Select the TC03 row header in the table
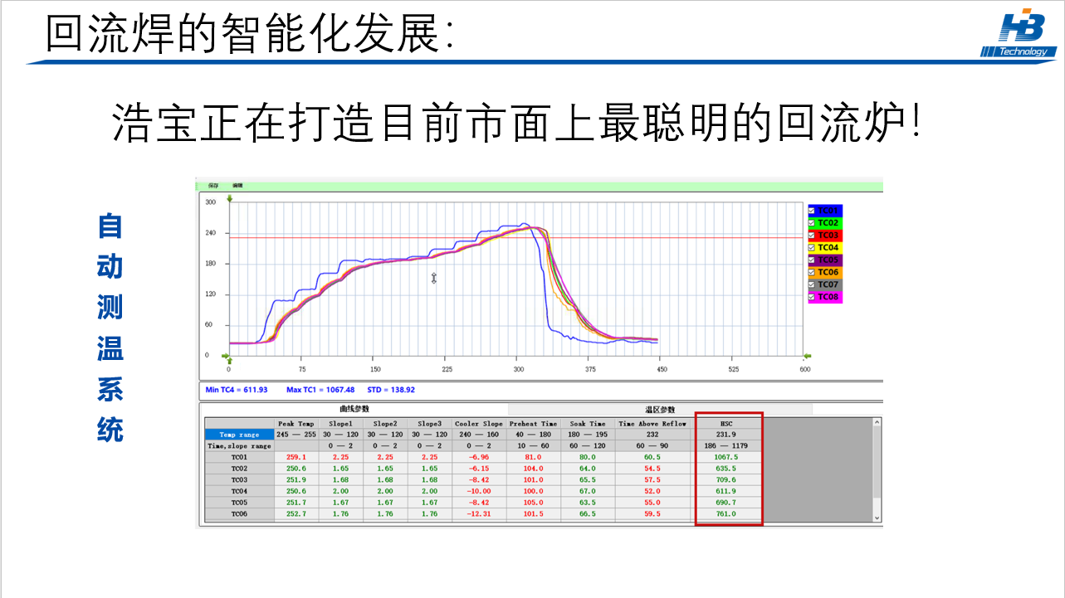The height and width of the screenshot is (598, 1065). [x=239, y=479]
